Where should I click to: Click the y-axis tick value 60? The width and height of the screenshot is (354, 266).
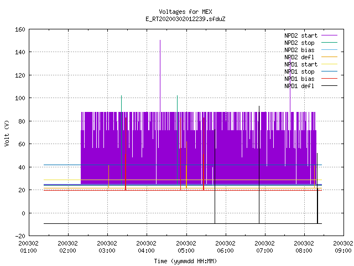[22, 144]
